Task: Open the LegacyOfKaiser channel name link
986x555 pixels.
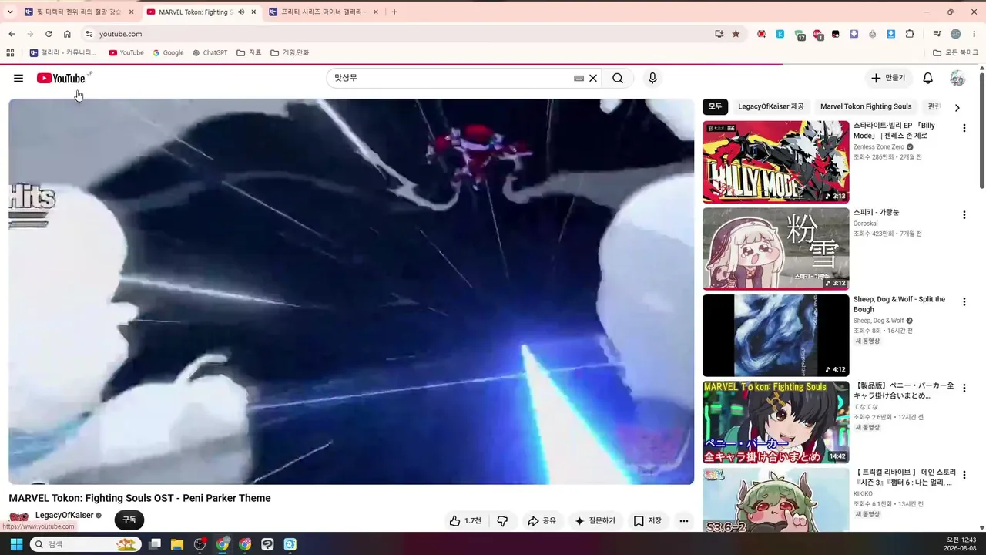Action: click(64, 515)
